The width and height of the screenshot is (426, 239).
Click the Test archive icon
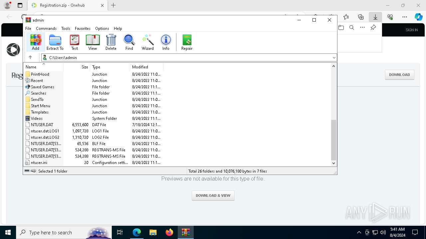click(x=75, y=42)
